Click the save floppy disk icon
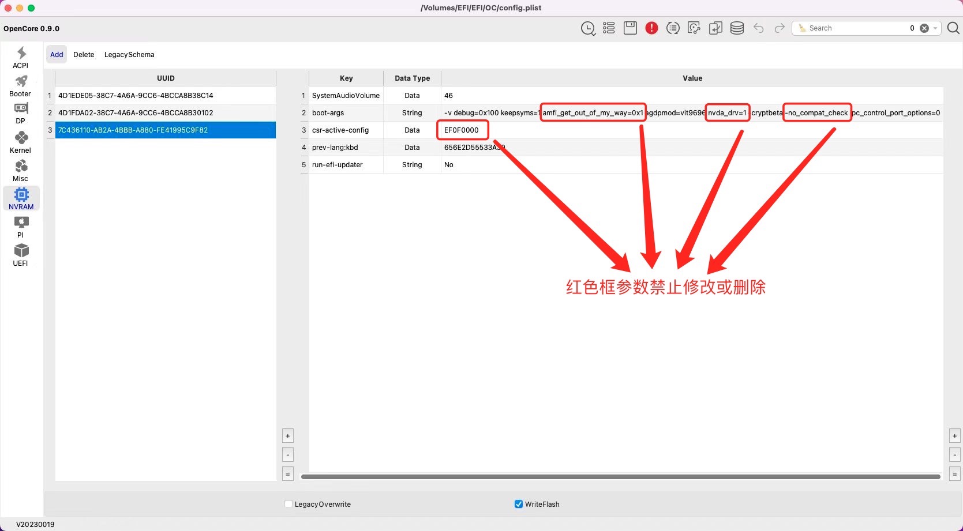 tap(630, 28)
